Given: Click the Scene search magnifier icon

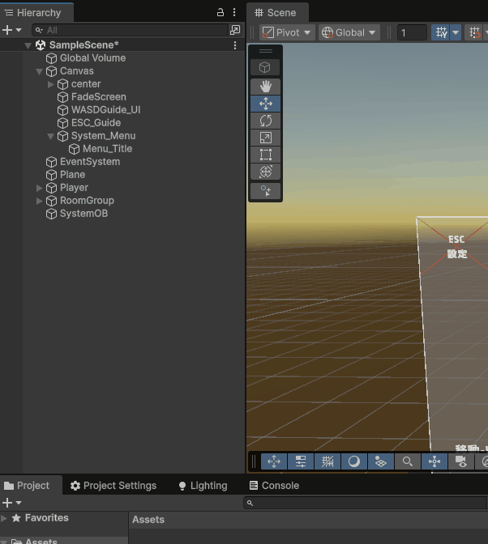Looking at the screenshot, I should (x=408, y=461).
